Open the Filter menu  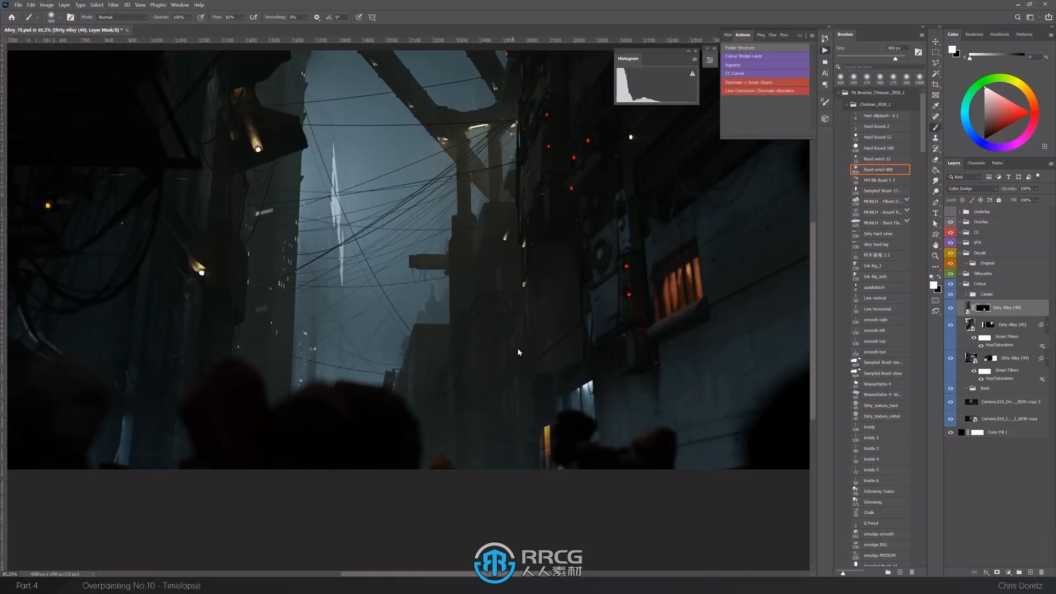coord(113,5)
